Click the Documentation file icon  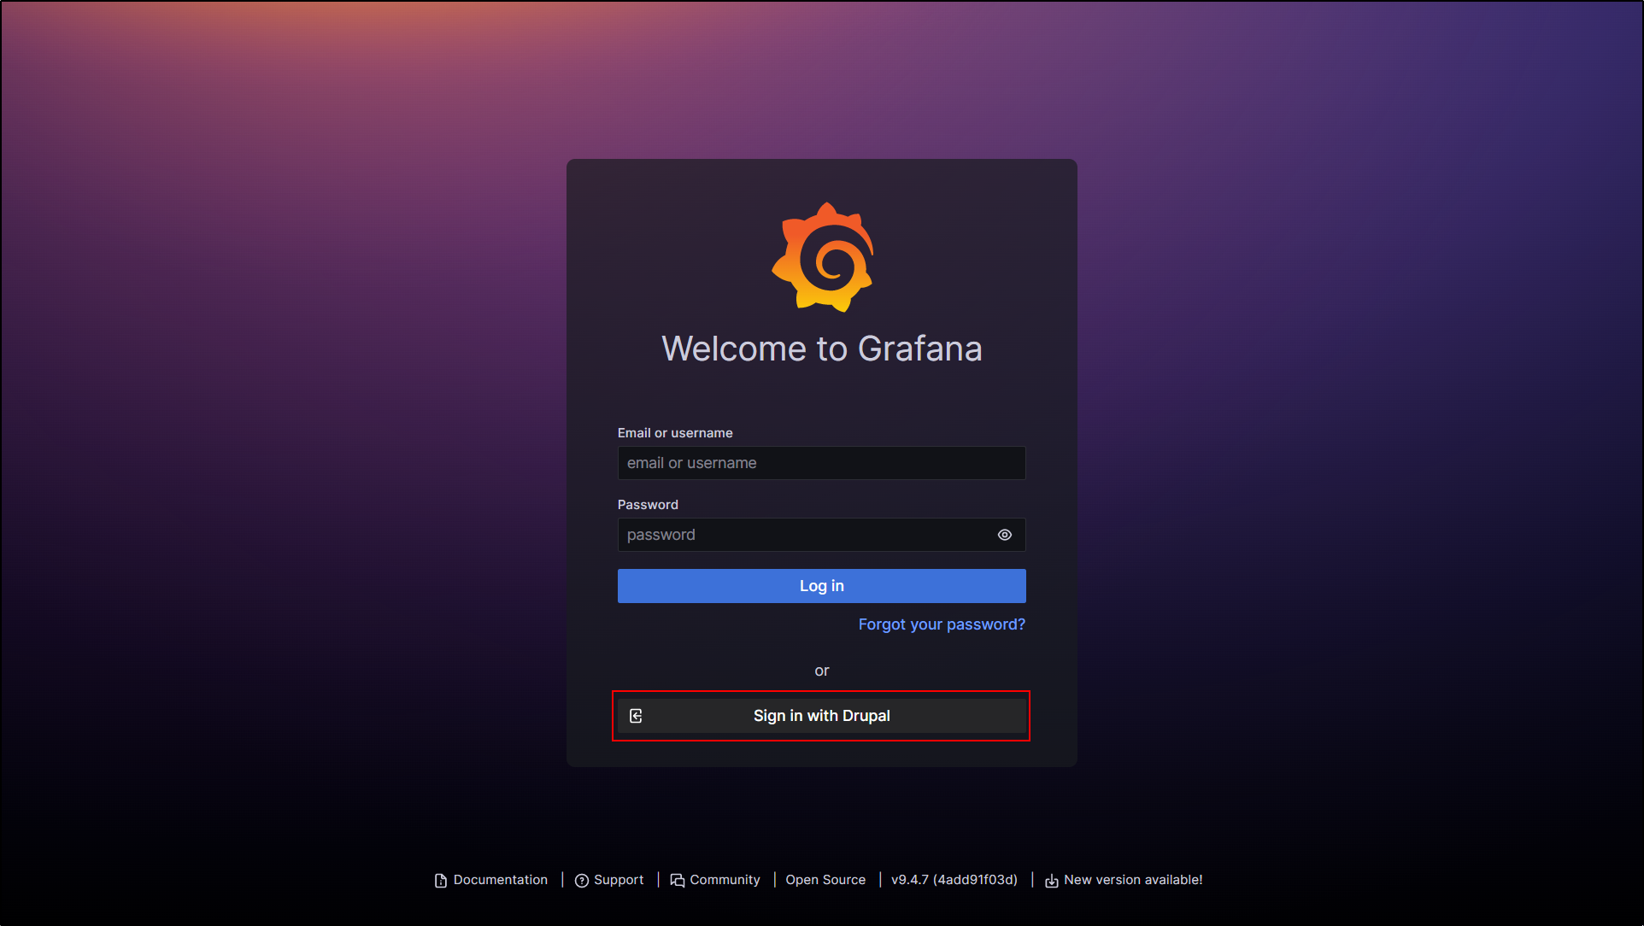pyautogui.click(x=441, y=881)
